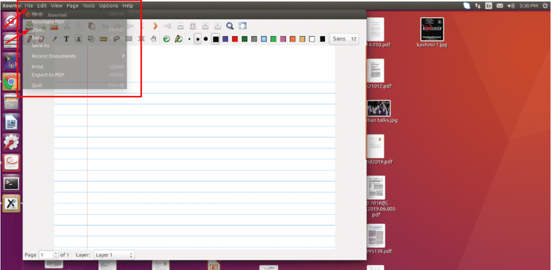Image resolution: width=551 pixels, height=270 pixels.
Task: Click Export to PDF menu entry
Action: click(48, 75)
